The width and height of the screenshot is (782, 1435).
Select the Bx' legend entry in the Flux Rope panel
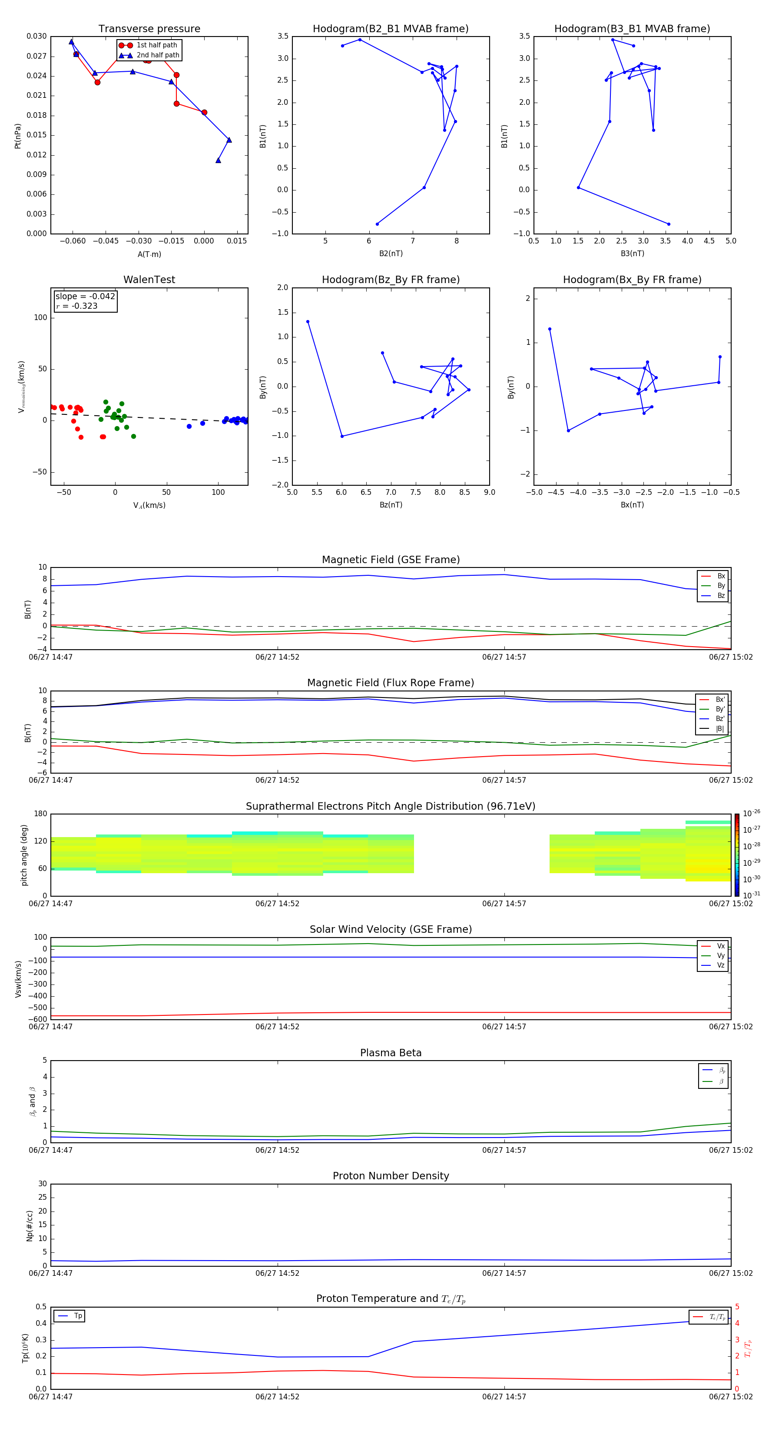click(712, 700)
